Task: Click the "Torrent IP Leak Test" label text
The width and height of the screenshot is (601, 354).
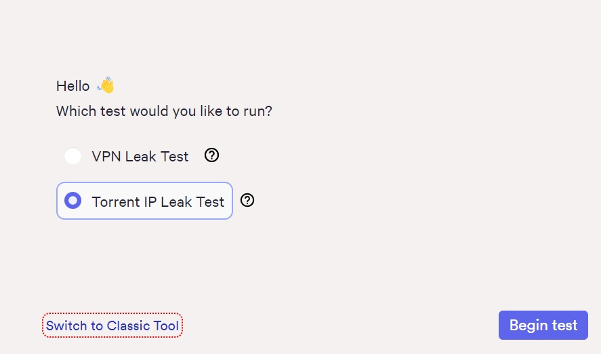Action: (x=158, y=201)
